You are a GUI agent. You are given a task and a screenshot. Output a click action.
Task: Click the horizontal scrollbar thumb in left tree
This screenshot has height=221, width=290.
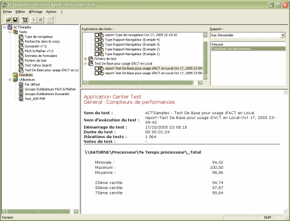[x=38, y=211]
